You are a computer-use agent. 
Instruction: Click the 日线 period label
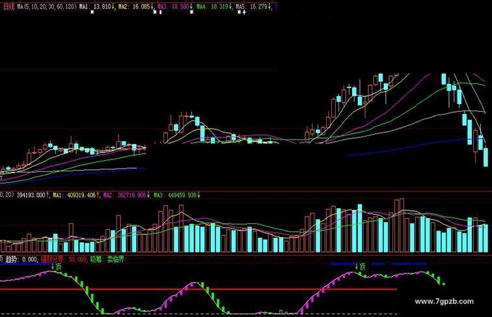pos(9,7)
